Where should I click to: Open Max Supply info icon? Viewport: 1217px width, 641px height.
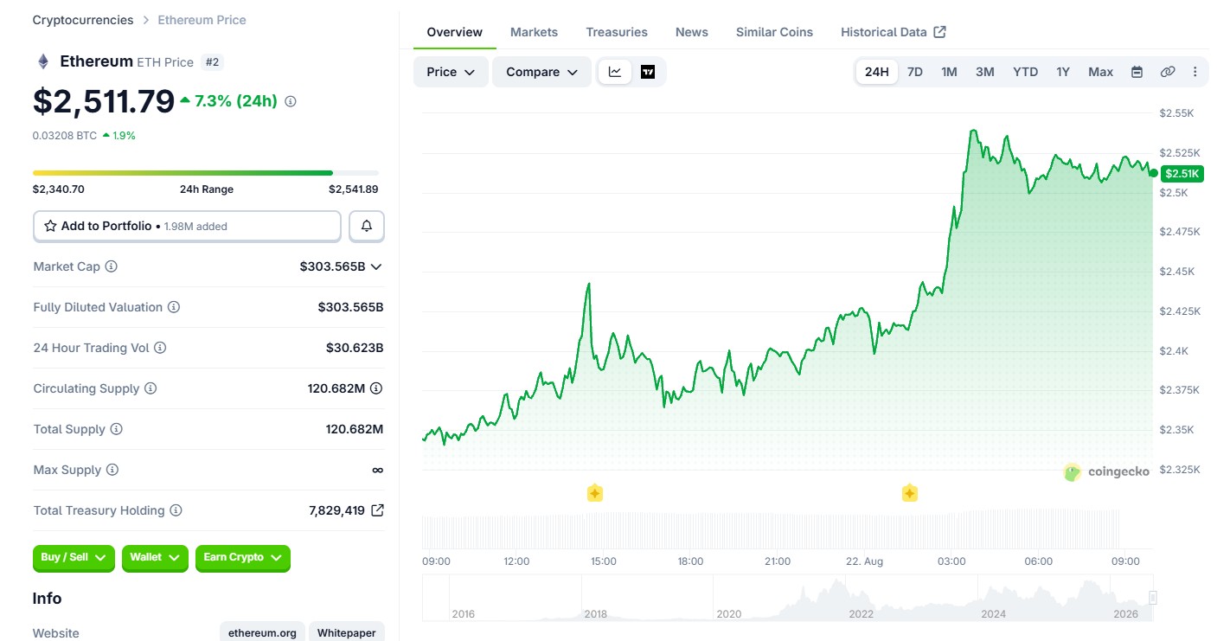point(112,470)
